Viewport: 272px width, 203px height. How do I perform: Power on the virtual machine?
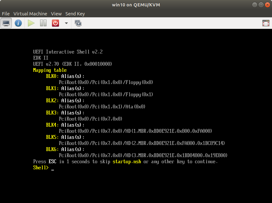pyautogui.click(x=31, y=23)
